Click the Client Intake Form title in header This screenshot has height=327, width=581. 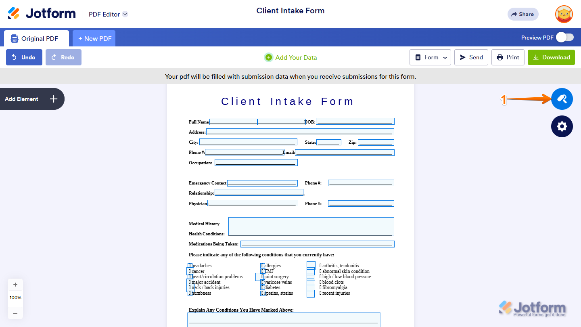pos(290,11)
